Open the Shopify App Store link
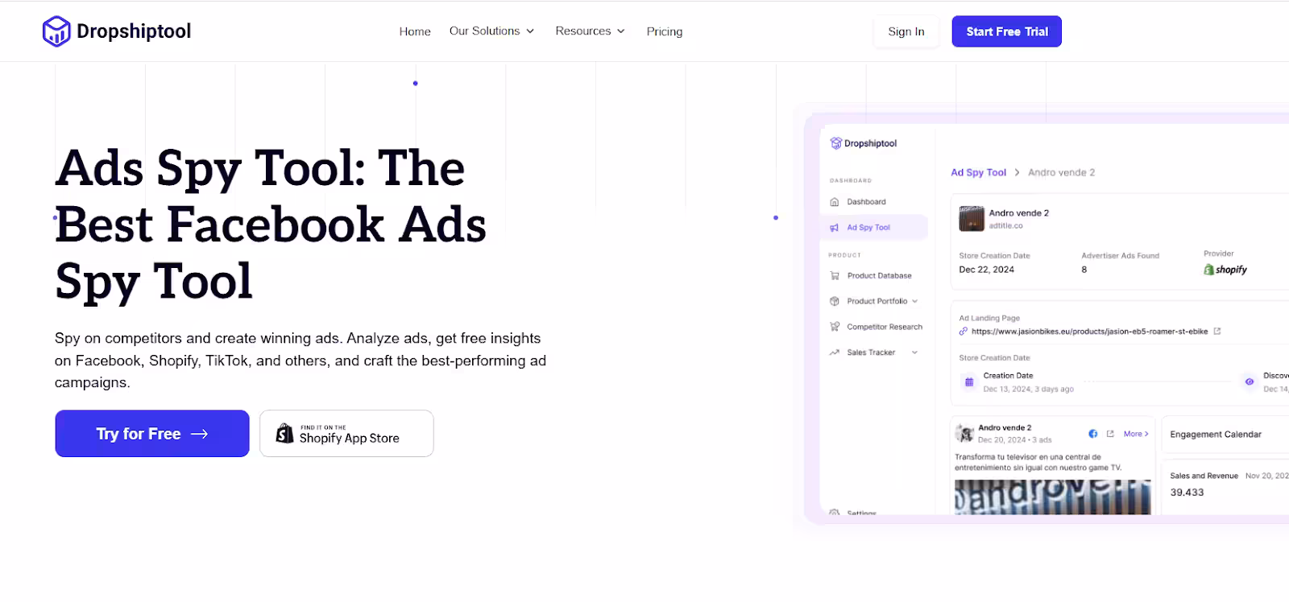Image resolution: width=1289 pixels, height=602 pixels. coord(346,434)
